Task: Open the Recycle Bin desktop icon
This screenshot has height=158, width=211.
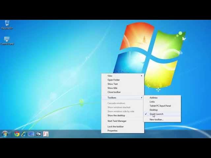Action: point(7,25)
